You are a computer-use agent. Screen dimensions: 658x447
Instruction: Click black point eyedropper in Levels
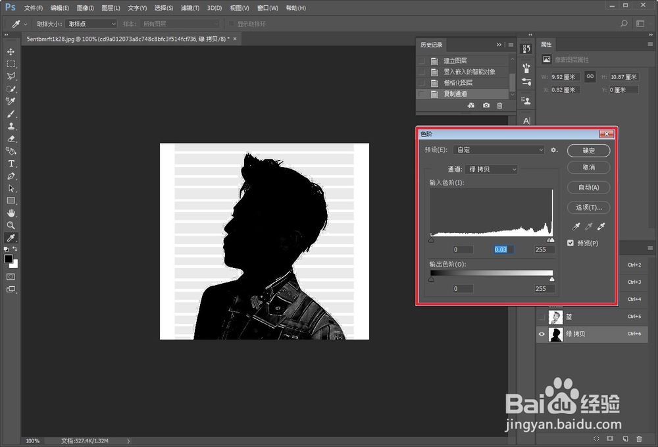576,226
